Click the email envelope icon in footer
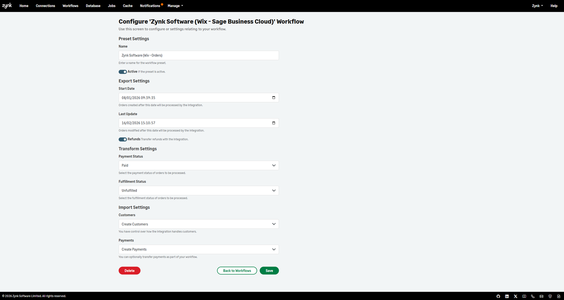Viewport: 564px width, 300px height. pyautogui.click(x=541, y=296)
